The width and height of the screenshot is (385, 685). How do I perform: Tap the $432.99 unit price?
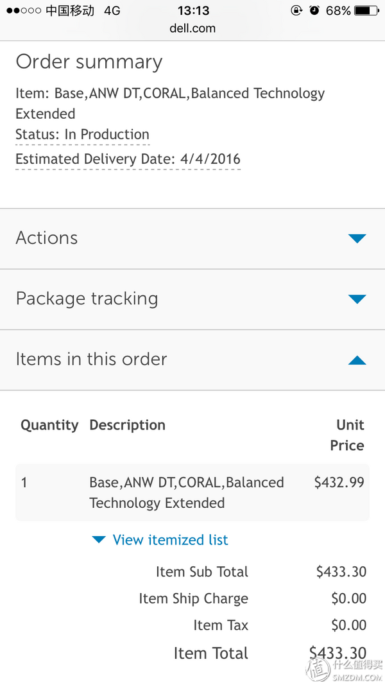tap(339, 482)
